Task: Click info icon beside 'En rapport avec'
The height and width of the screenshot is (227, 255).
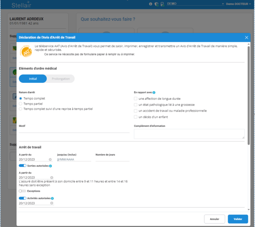Action: coord(154,92)
